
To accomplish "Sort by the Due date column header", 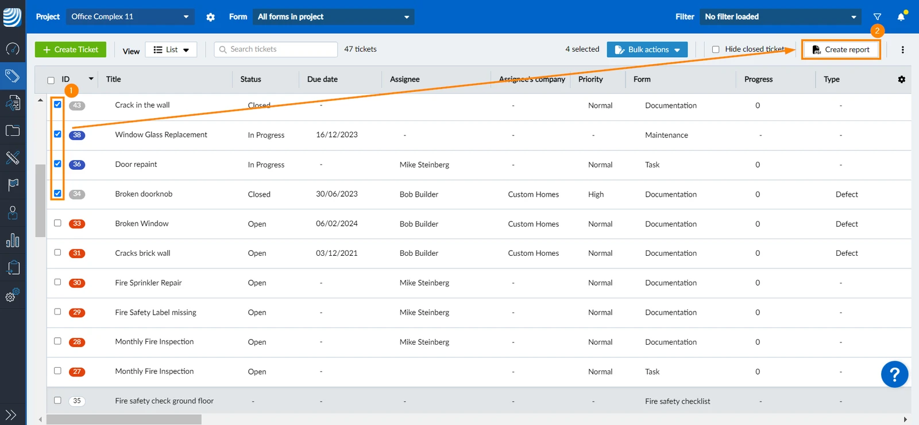I will coord(322,79).
